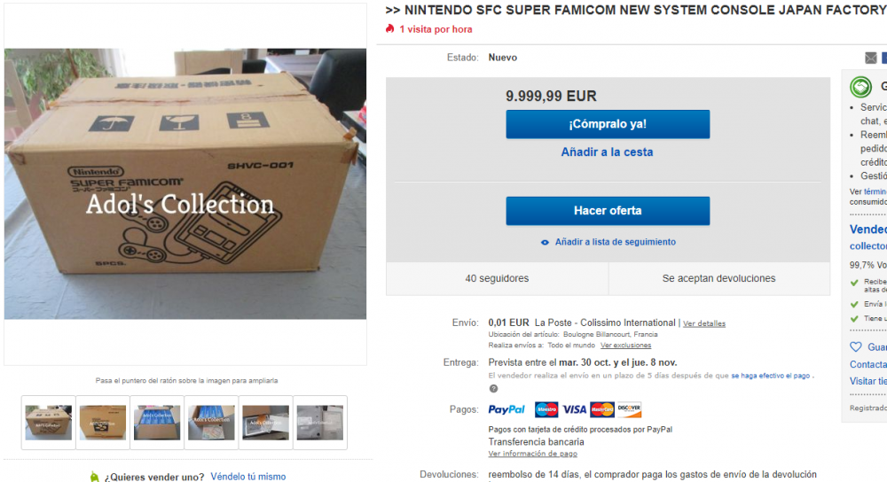
Task: Click the email envelope share icon
Action: (x=871, y=58)
